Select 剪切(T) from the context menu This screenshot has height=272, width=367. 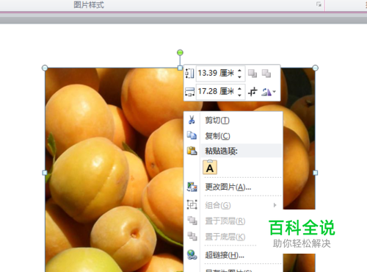pyautogui.click(x=217, y=121)
